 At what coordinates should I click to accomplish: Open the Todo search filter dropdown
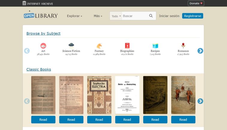click(116, 16)
